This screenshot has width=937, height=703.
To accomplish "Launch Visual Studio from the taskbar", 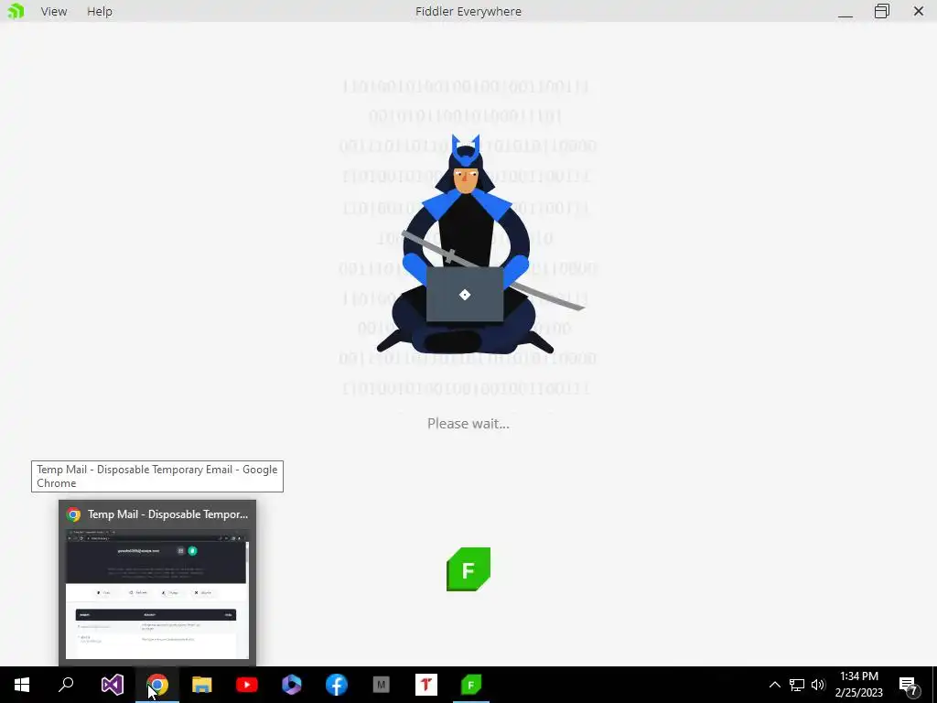I will pos(112,685).
